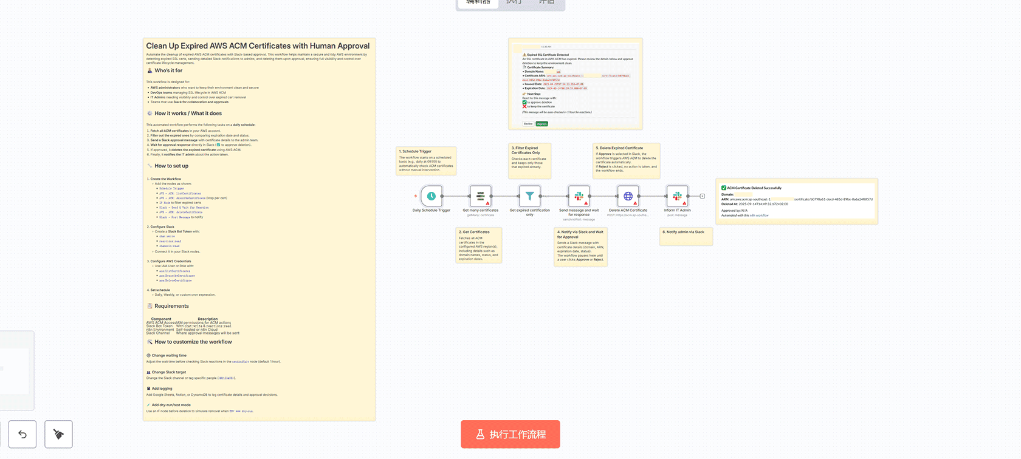Screen dimensions: 1021x459
Task: Switch to the 执行 tab
Action: pyautogui.click(x=514, y=2)
